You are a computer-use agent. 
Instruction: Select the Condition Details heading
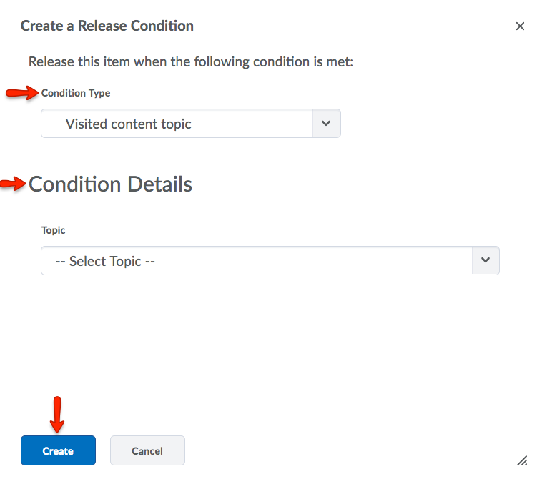pos(110,184)
